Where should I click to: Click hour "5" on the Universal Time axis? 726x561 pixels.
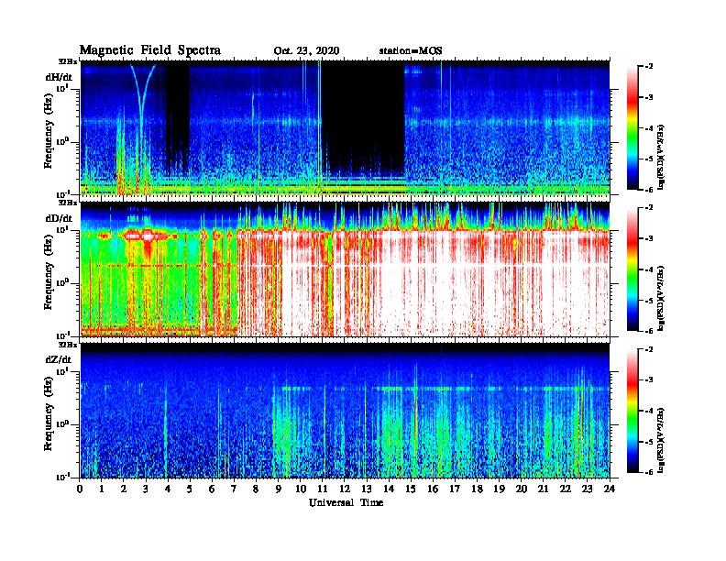point(190,489)
